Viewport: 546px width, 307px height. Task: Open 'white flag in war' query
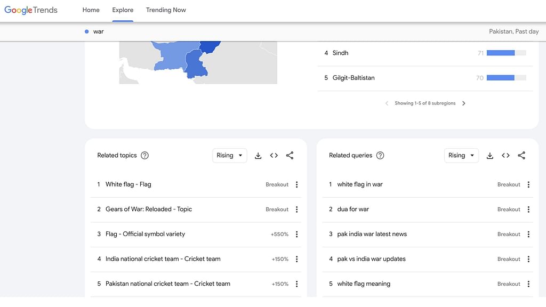[360, 184]
